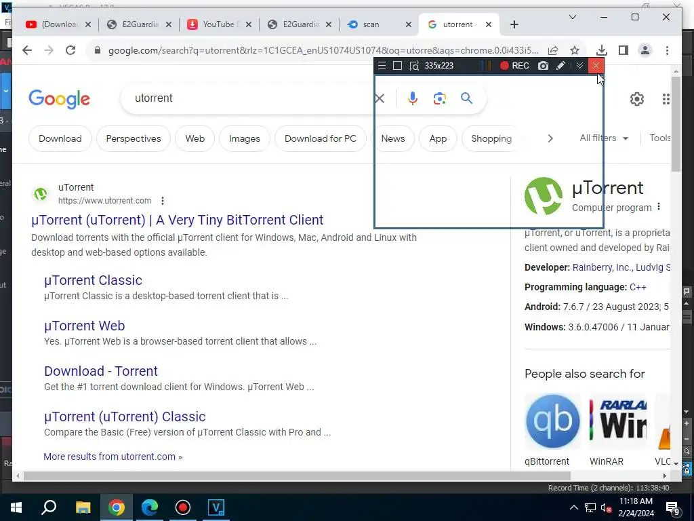Click the browser back arrow
Viewport: 694px width, 521px height.
point(27,50)
